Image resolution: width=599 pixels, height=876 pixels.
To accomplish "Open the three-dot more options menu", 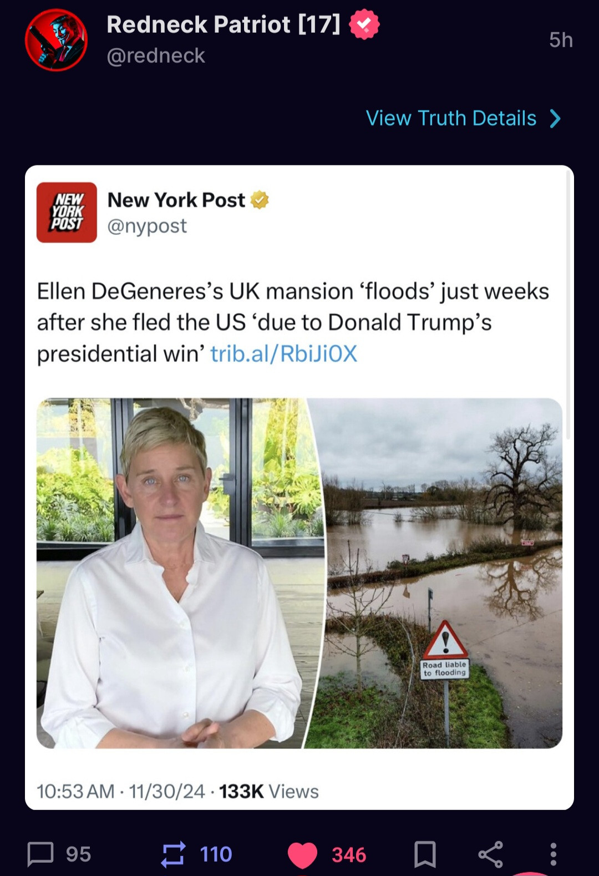I will pos(553,854).
